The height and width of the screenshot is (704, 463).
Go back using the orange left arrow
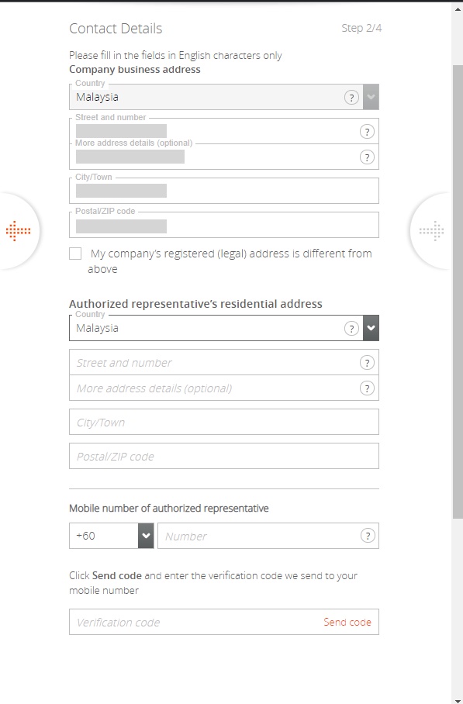point(18,231)
